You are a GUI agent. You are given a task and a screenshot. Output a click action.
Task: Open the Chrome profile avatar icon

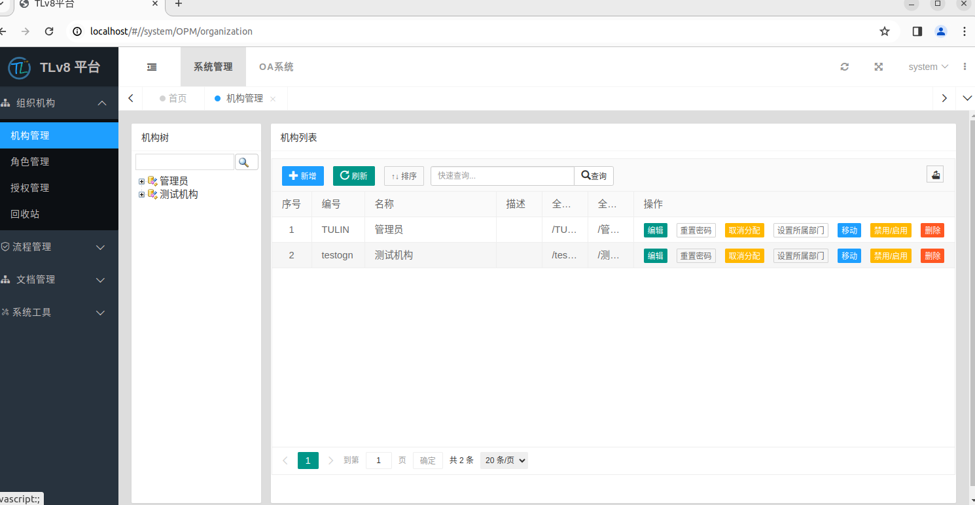(941, 31)
